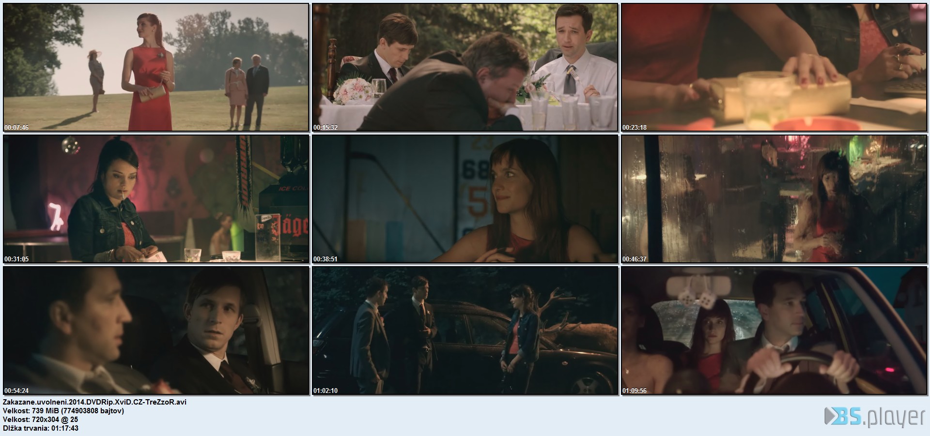Click the night scene thumbnail with the deer on the car
The image size is (930, 436).
coord(465,331)
